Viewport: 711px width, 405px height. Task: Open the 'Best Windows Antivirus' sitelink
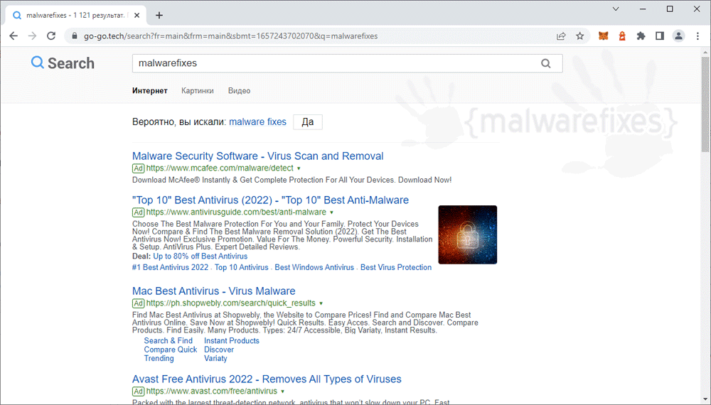click(314, 267)
